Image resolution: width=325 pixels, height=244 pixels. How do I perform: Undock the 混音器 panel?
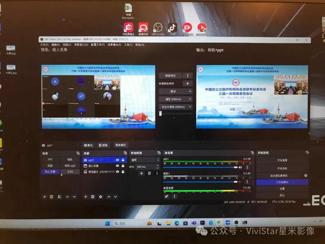click(252, 153)
